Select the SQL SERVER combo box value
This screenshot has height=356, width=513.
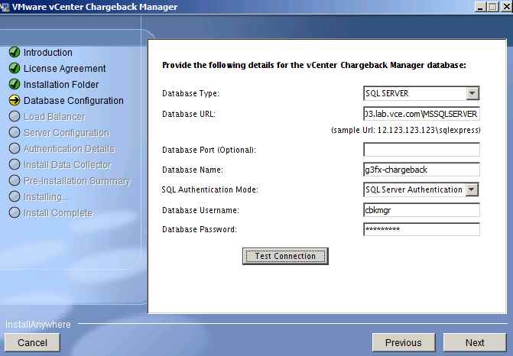point(421,93)
